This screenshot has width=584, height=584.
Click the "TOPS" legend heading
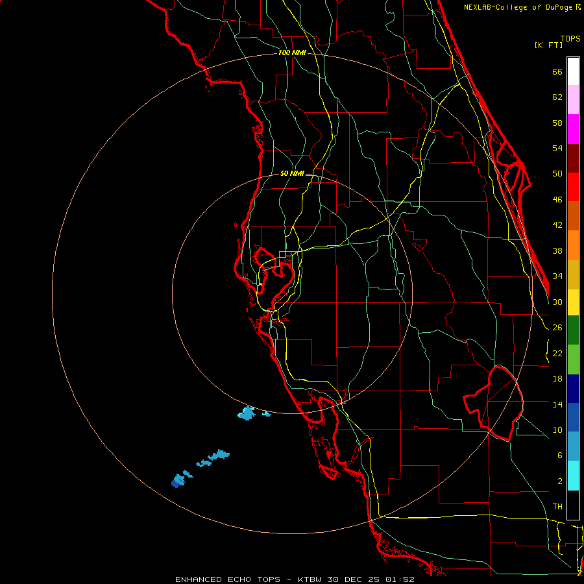click(570, 38)
